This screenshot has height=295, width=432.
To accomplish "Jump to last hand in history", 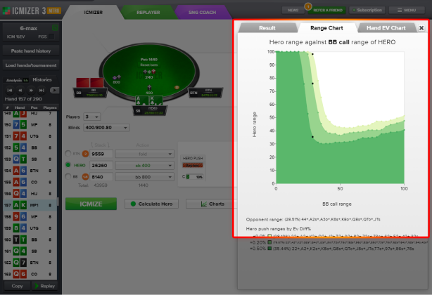I will point(42,90).
